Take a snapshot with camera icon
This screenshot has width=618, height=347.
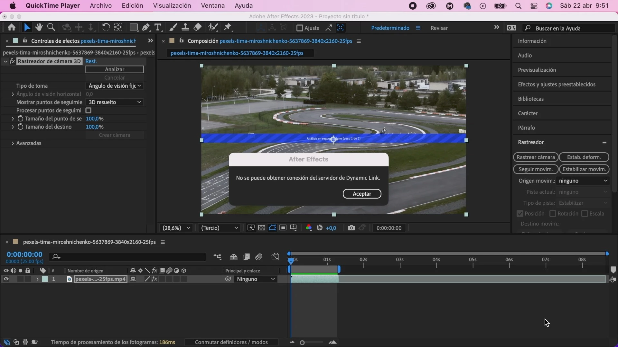(x=351, y=228)
